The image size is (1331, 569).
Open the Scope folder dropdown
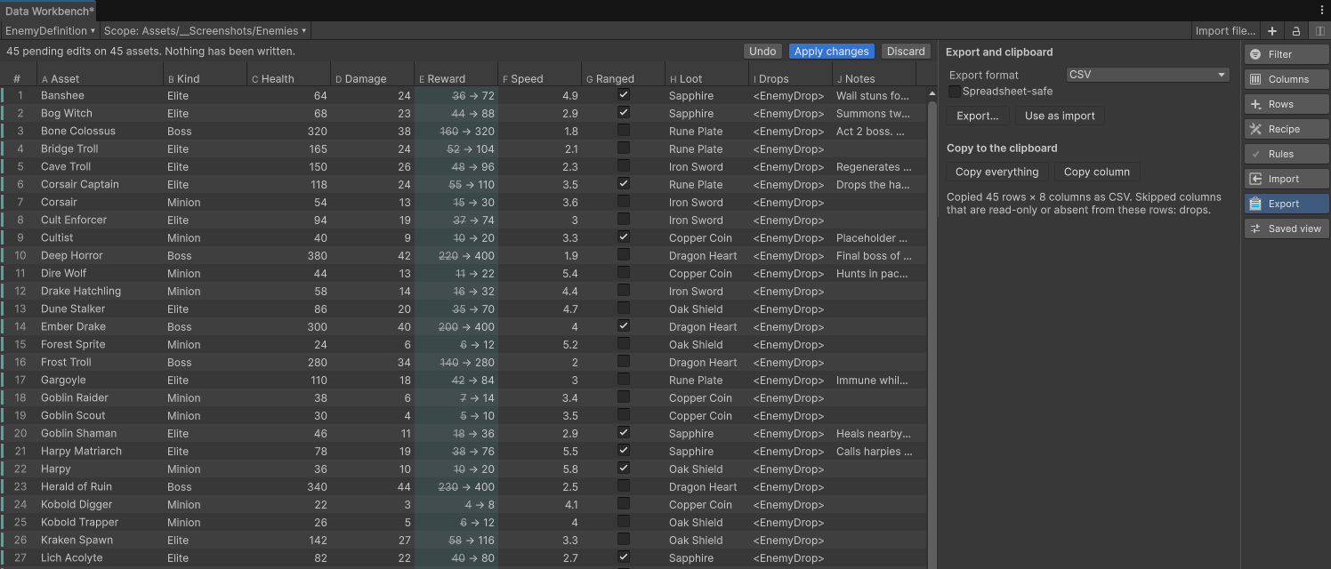[x=206, y=31]
